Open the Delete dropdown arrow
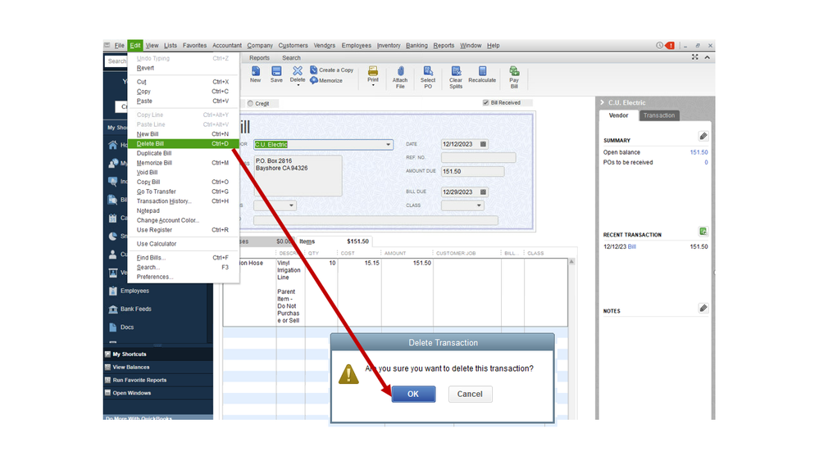Viewport: 819px width, 460px height. click(298, 85)
